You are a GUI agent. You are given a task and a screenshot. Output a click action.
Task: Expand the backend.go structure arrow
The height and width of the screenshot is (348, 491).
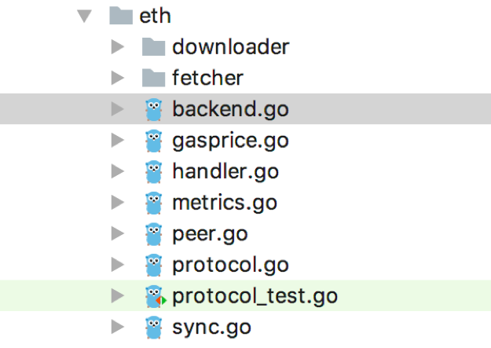click(x=118, y=109)
